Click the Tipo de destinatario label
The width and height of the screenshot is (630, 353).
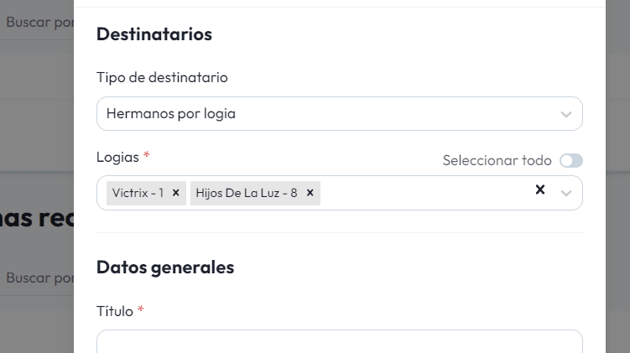coord(162,77)
